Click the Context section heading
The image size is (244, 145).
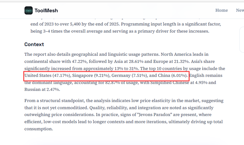[34, 44]
